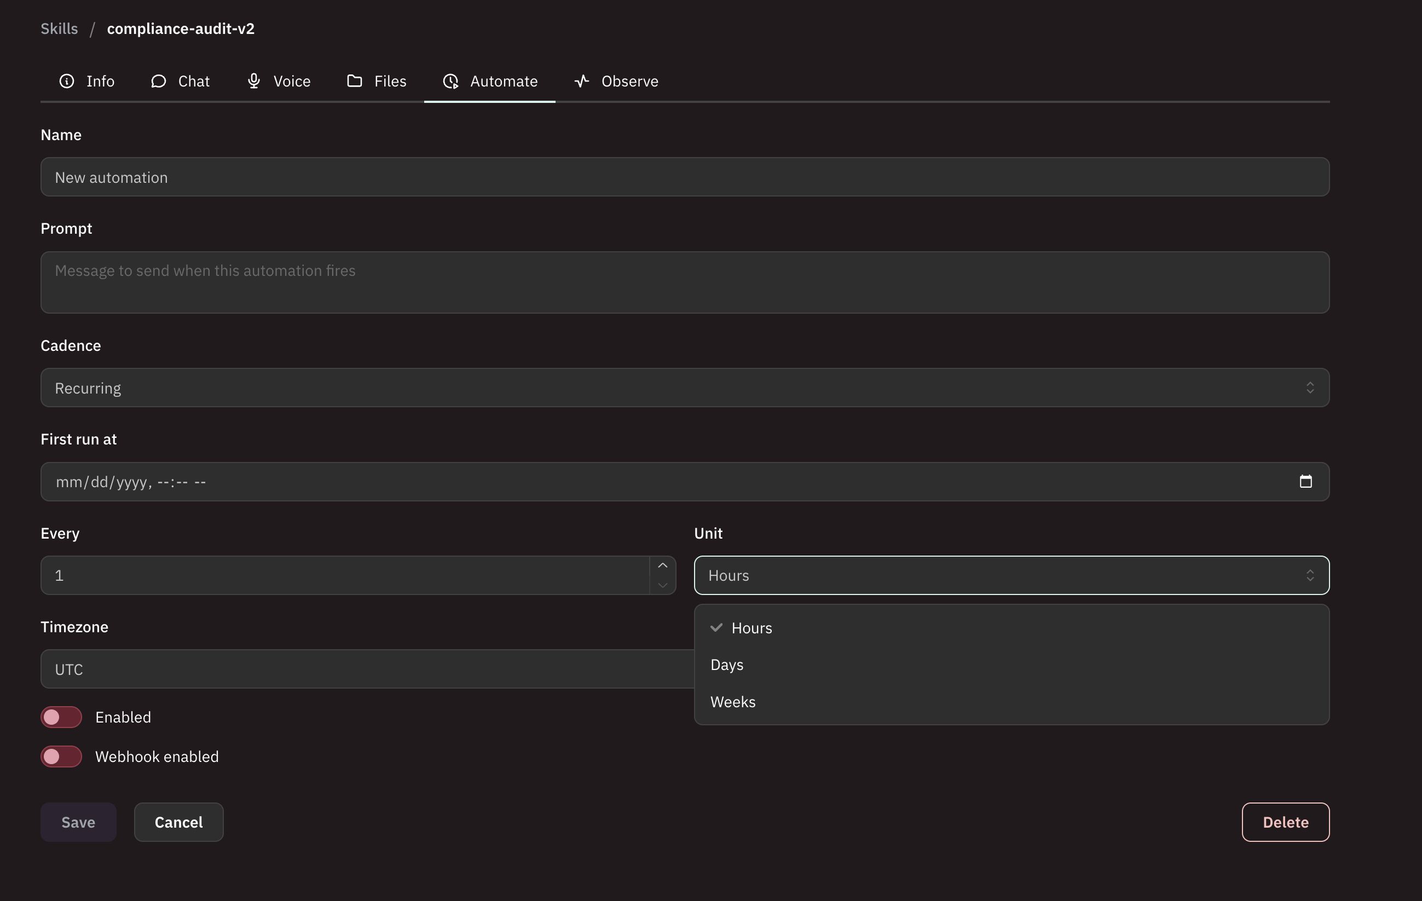
Task: Open the Files folder icon
Action: tap(354, 82)
